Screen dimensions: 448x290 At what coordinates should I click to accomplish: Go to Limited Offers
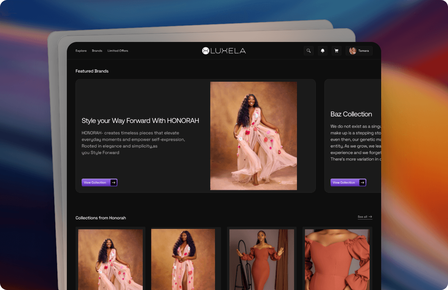[118, 51]
